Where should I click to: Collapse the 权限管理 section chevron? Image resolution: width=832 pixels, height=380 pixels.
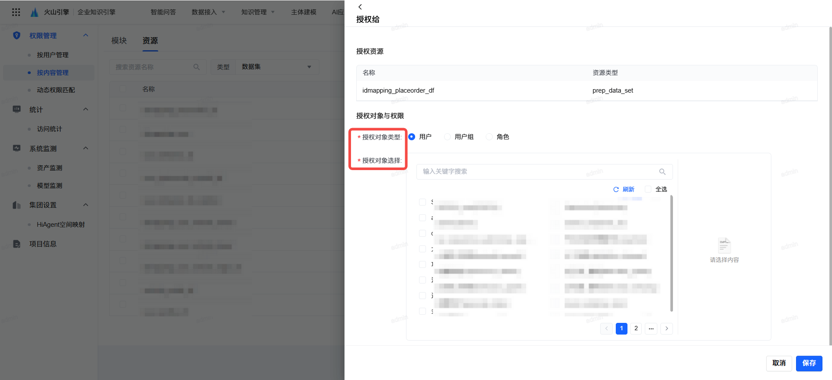pyautogui.click(x=86, y=35)
